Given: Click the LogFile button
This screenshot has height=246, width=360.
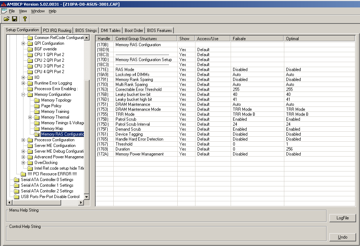Looking at the screenshot, I should click(342, 218).
